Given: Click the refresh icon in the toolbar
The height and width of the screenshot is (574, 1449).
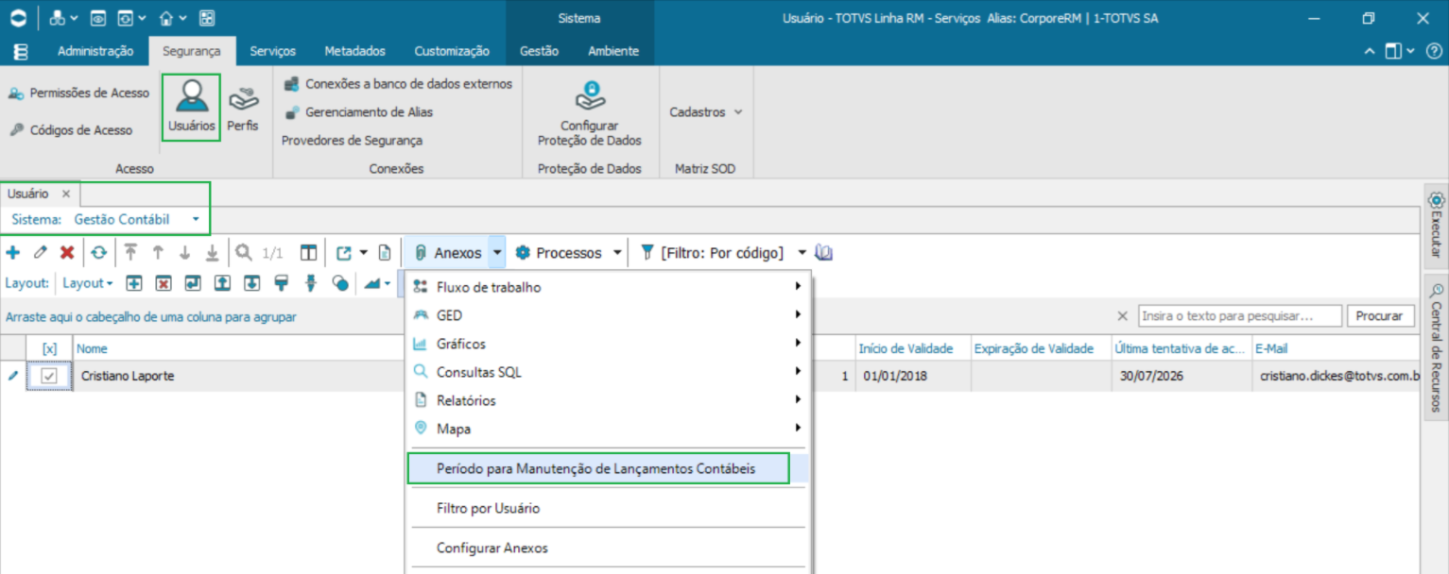Looking at the screenshot, I should click(x=98, y=253).
